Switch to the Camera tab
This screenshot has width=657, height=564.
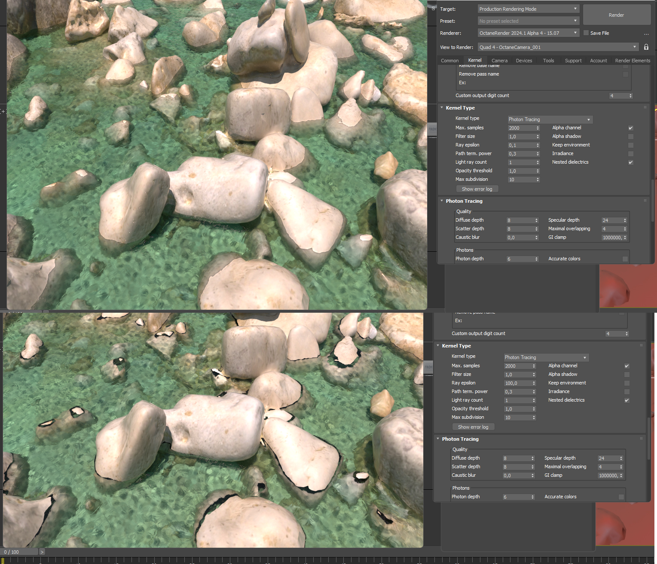[x=499, y=61]
